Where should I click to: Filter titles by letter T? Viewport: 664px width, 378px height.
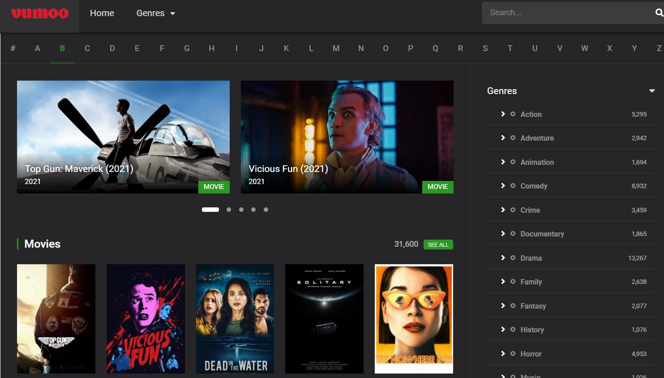tap(510, 48)
